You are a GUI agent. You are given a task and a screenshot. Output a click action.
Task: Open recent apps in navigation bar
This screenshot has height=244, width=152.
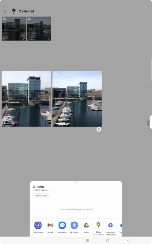(x=88, y=240)
